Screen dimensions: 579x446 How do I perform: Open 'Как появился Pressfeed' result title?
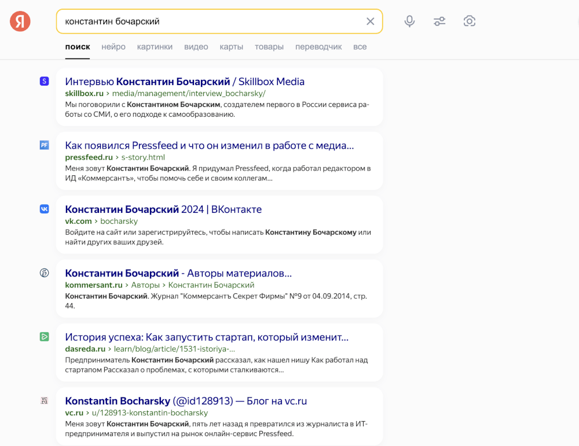pos(210,145)
